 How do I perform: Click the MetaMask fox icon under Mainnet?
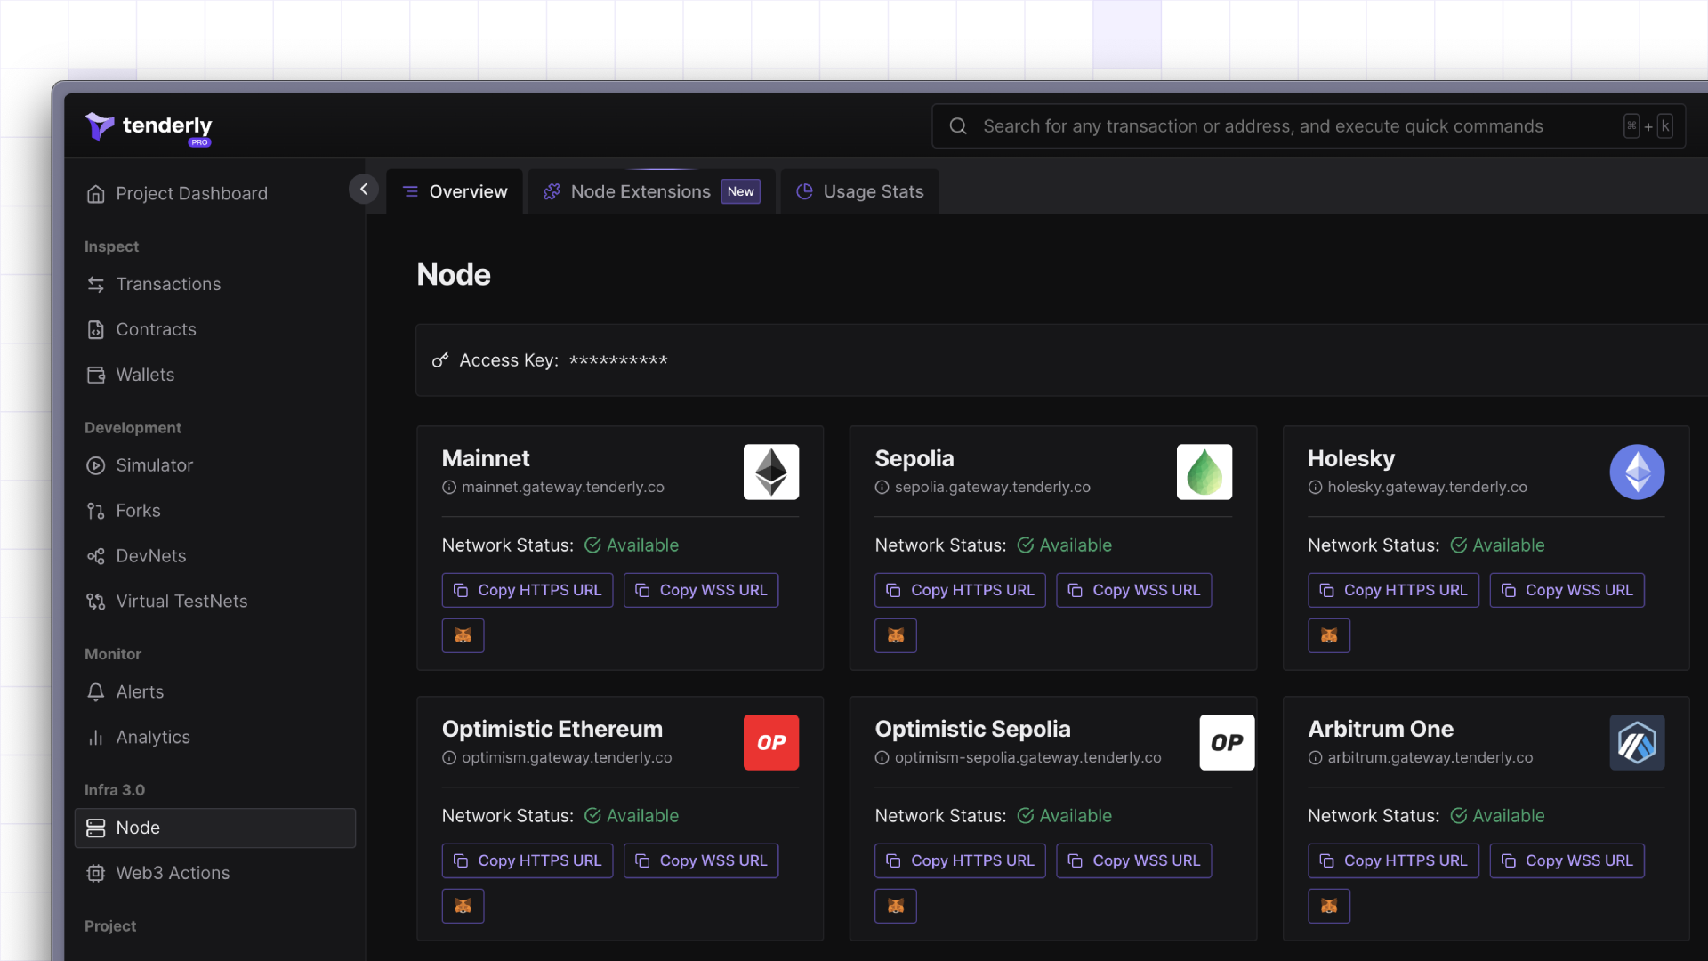pyautogui.click(x=463, y=635)
